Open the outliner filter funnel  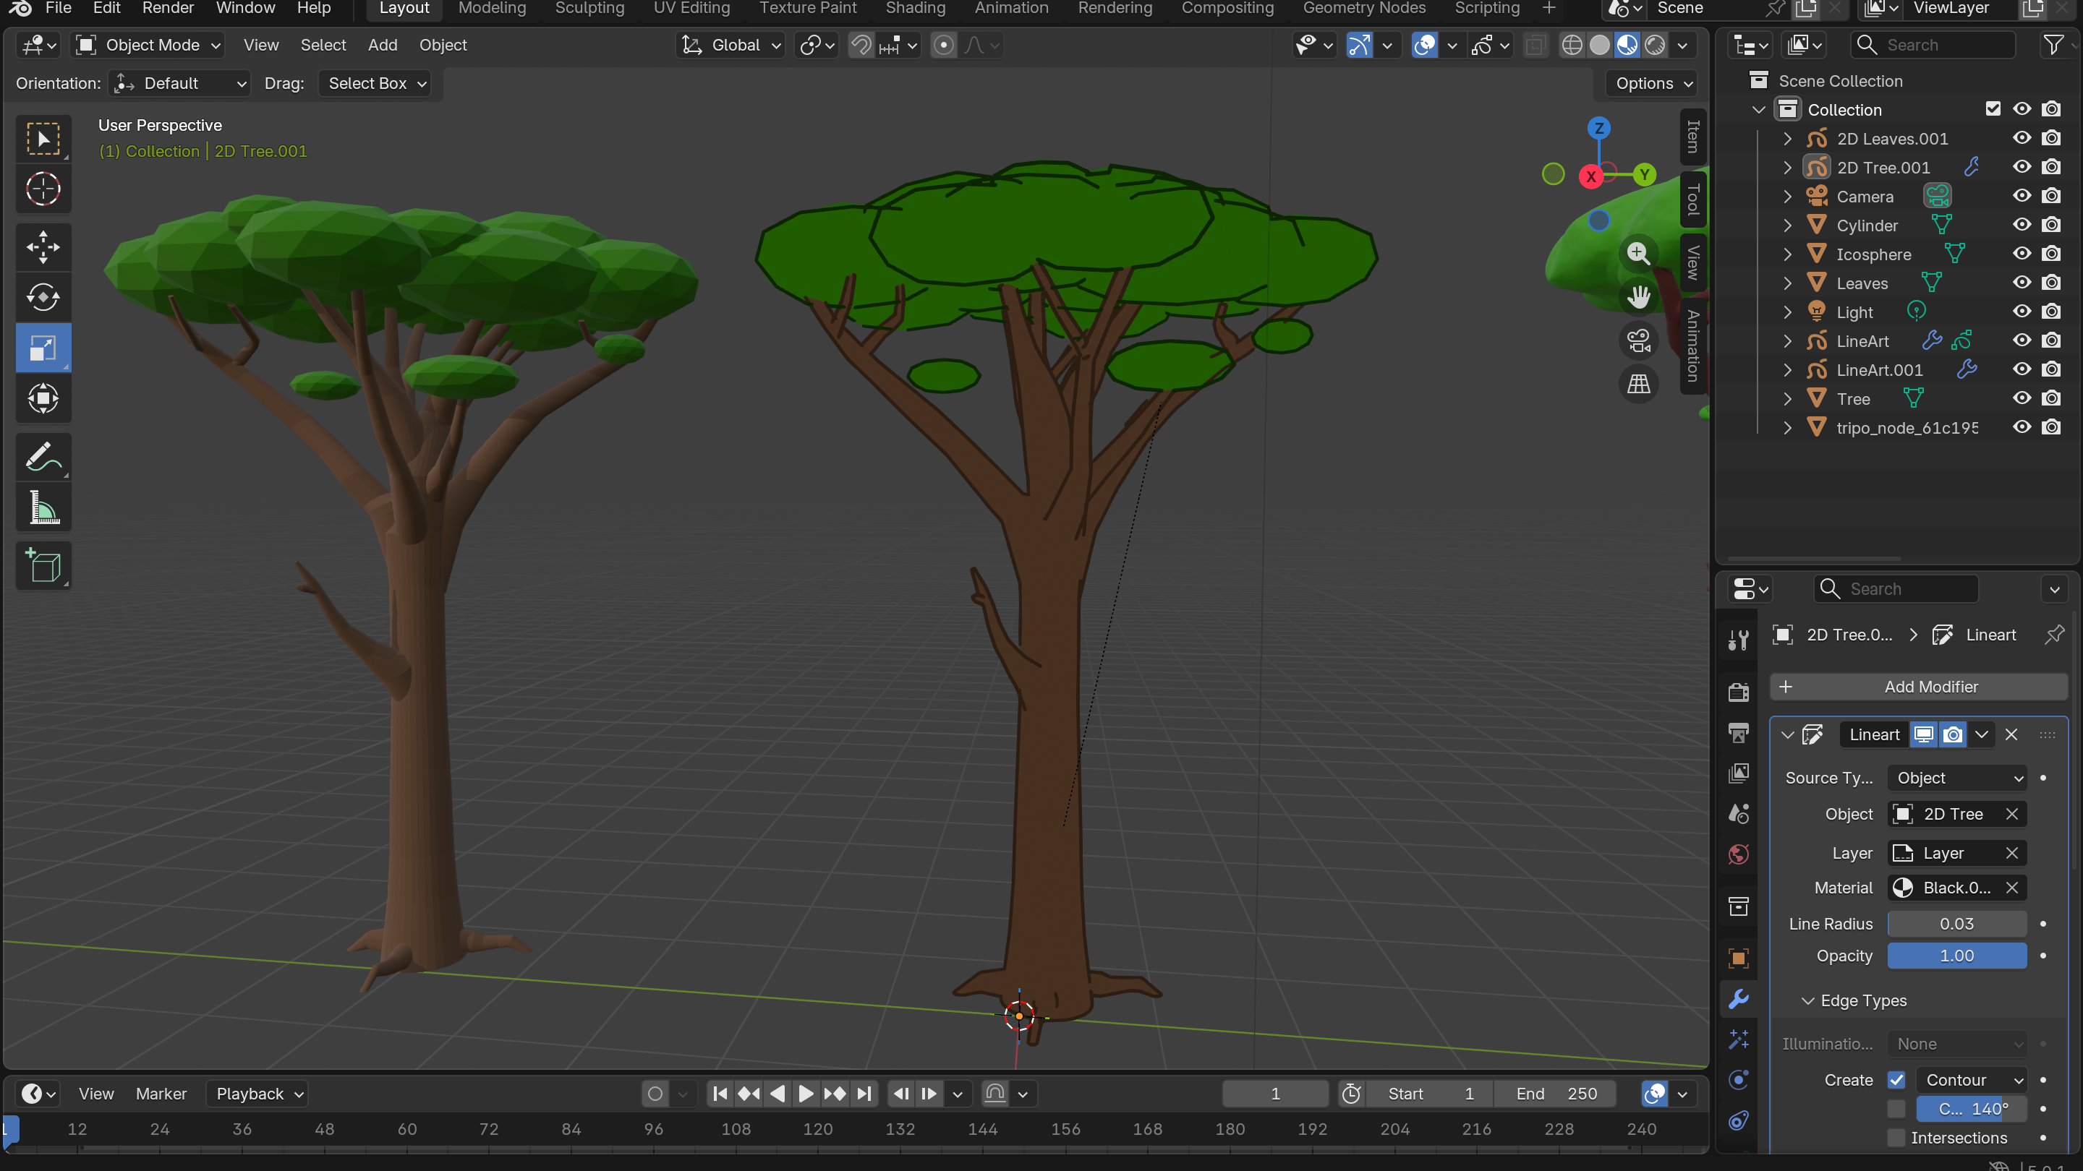point(2053,46)
